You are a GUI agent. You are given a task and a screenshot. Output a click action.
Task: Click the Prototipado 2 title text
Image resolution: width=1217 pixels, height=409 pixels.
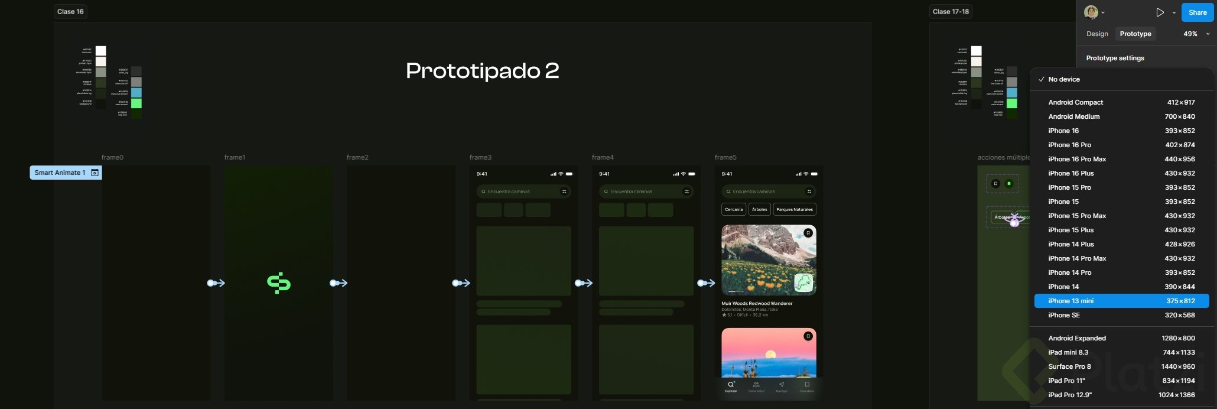click(482, 71)
